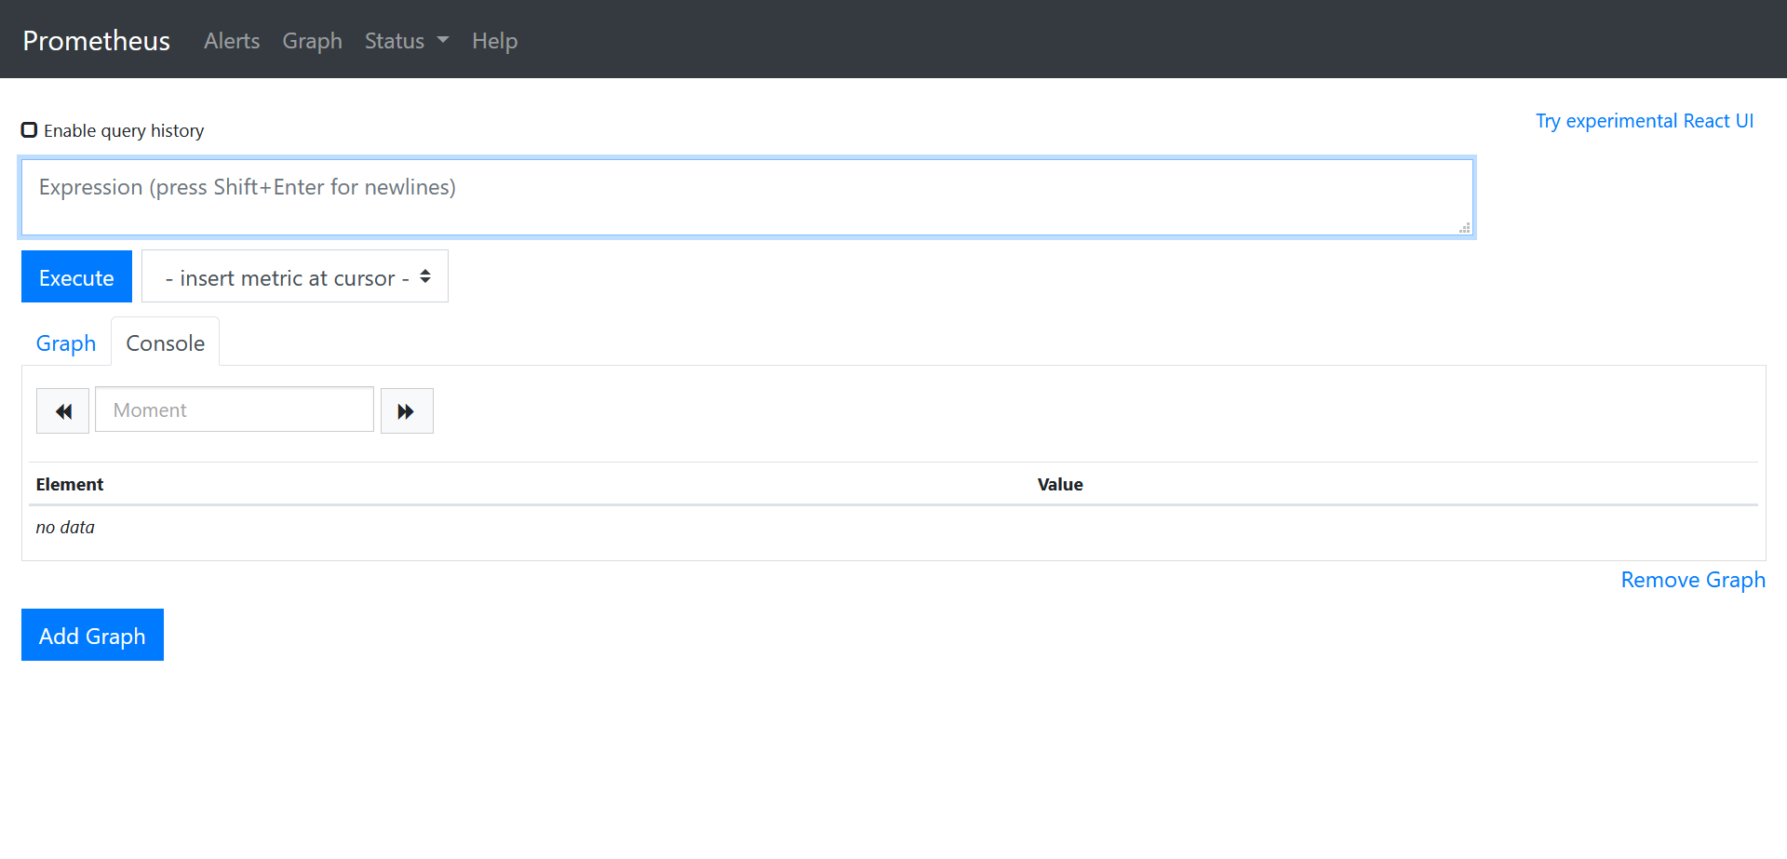1787x859 pixels.
Task: Click the Moment time input field
Action: click(x=235, y=410)
